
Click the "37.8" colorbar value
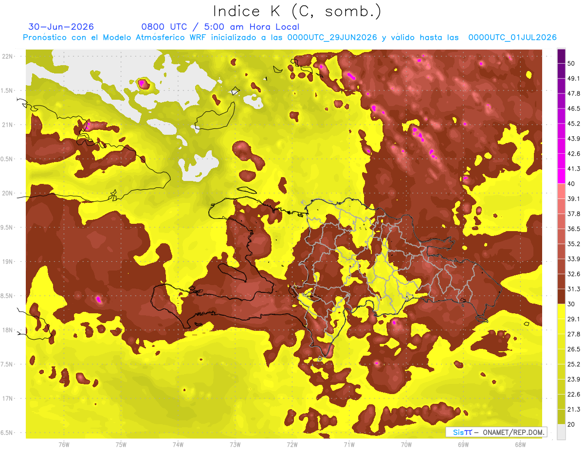click(574, 214)
